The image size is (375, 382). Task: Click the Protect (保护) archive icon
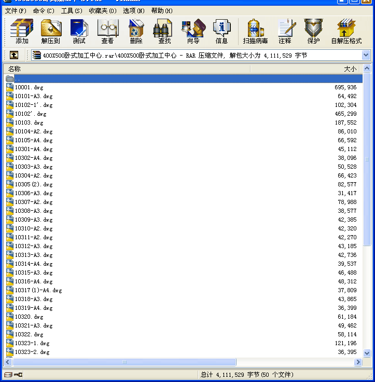pos(313,31)
